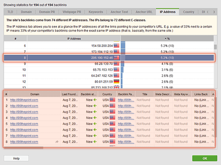The image size is (221, 165).
Task: Open 86theprint.com domain link in row 2
Action: (24, 106)
